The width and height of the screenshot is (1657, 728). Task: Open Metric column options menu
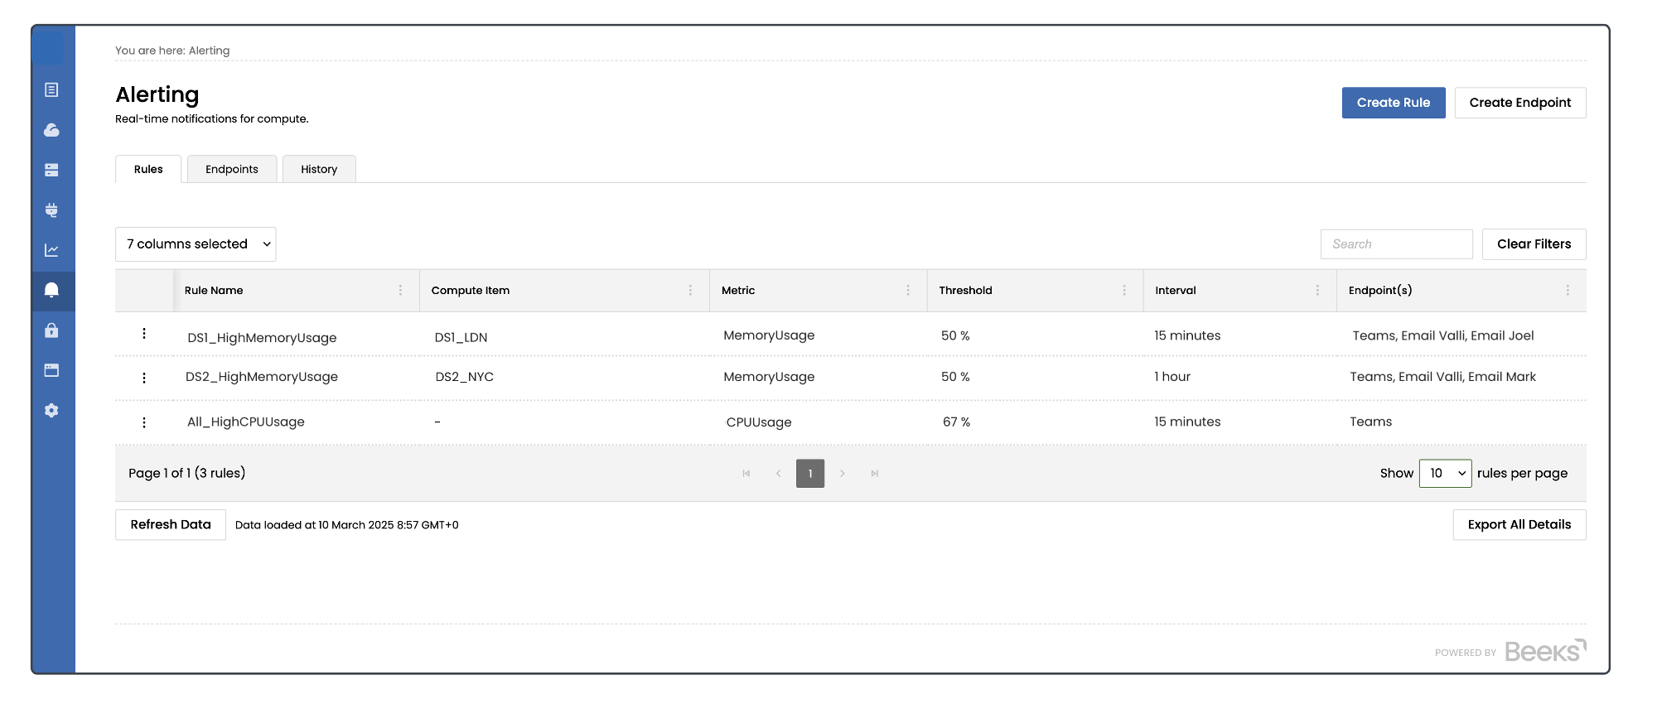click(x=908, y=291)
